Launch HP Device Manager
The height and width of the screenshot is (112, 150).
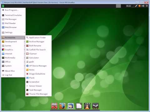[x=38, y=66]
